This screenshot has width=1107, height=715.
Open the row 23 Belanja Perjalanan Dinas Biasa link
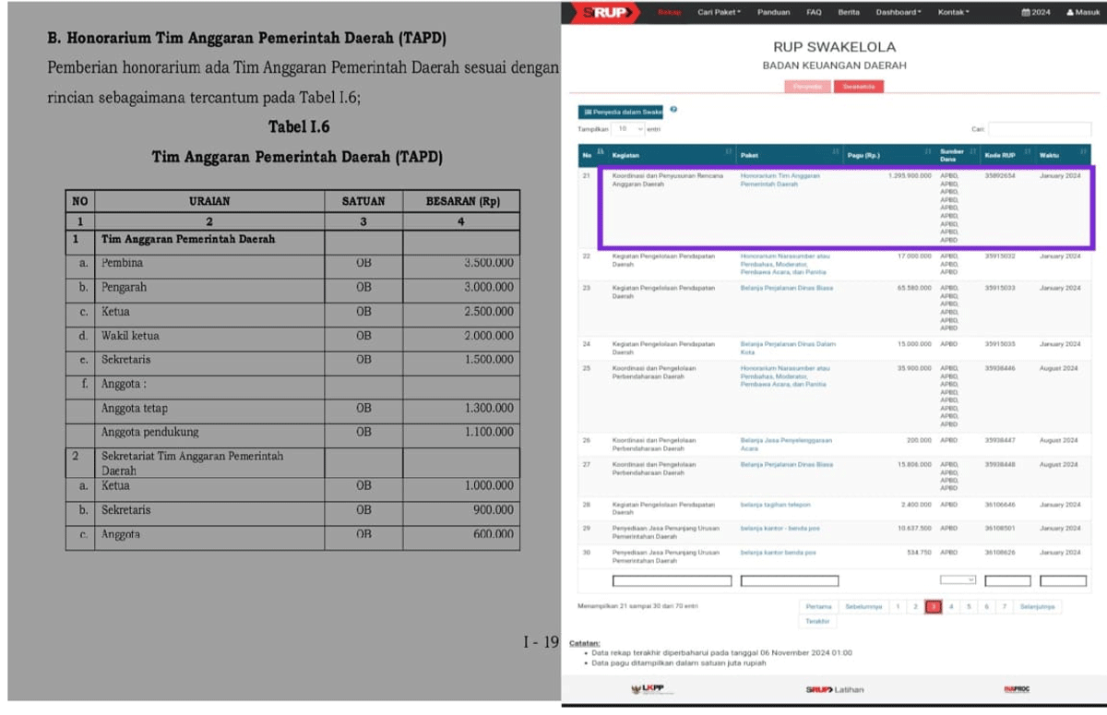[786, 288]
